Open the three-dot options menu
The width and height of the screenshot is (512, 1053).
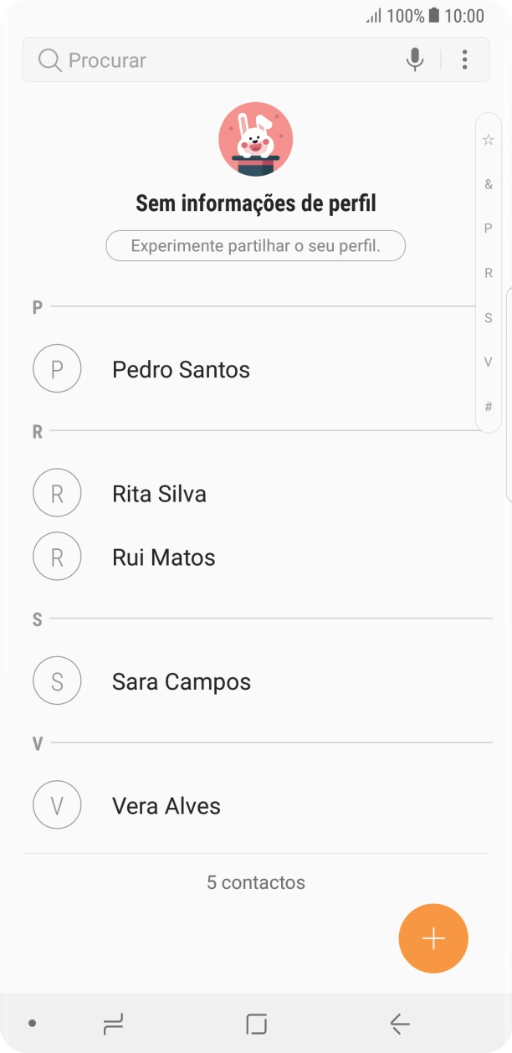click(x=466, y=59)
